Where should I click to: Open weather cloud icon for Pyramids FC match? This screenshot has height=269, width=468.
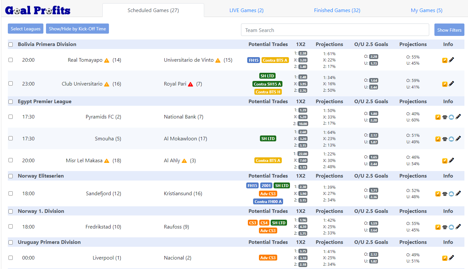451,117
